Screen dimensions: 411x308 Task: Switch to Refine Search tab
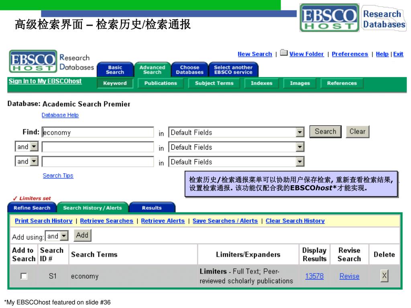tap(32, 207)
